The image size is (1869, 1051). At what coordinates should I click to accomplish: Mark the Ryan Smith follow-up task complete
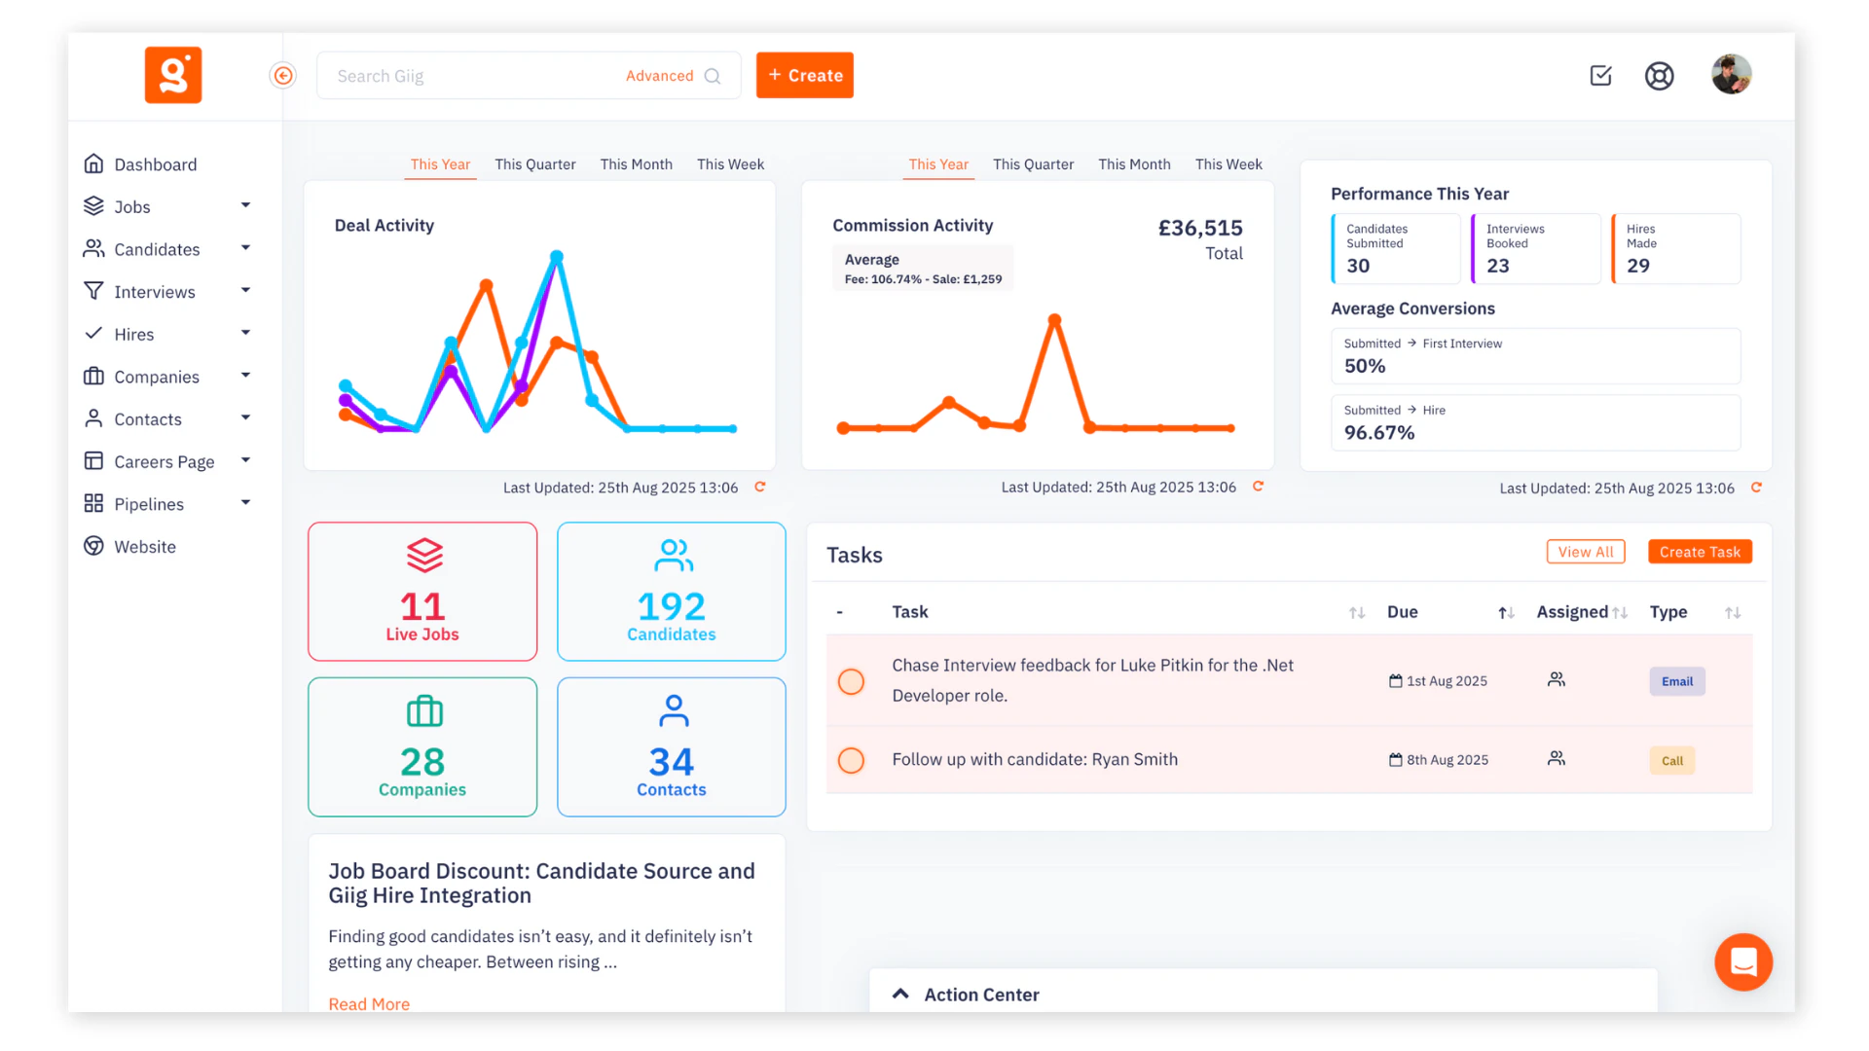pyautogui.click(x=851, y=760)
